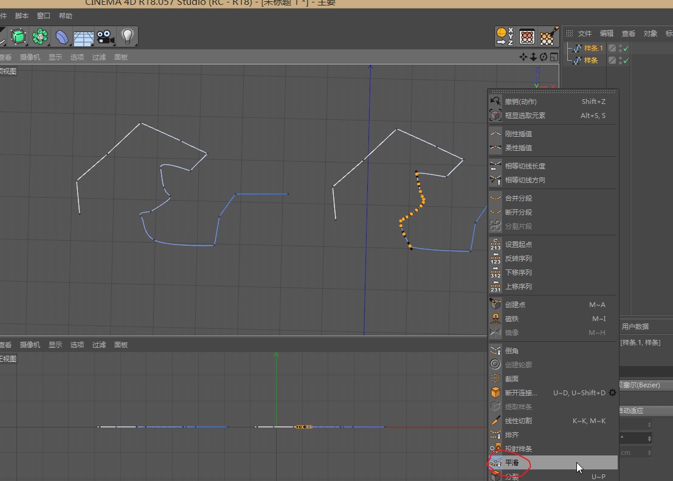Select the 磁铁 magnet tool entry
This screenshot has width=673, height=481.
coord(553,319)
